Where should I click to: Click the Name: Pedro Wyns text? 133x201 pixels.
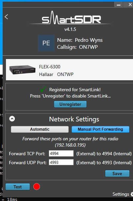(80, 40)
